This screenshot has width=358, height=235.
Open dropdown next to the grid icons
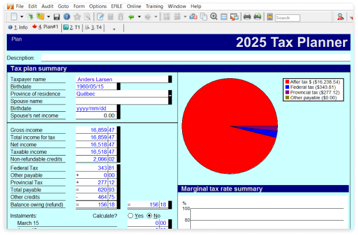click(x=185, y=17)
